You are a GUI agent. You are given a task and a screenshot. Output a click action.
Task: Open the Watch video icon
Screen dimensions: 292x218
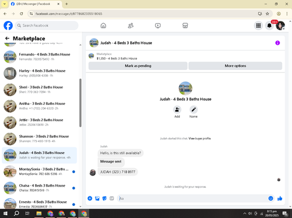click(x=158, y=26)
